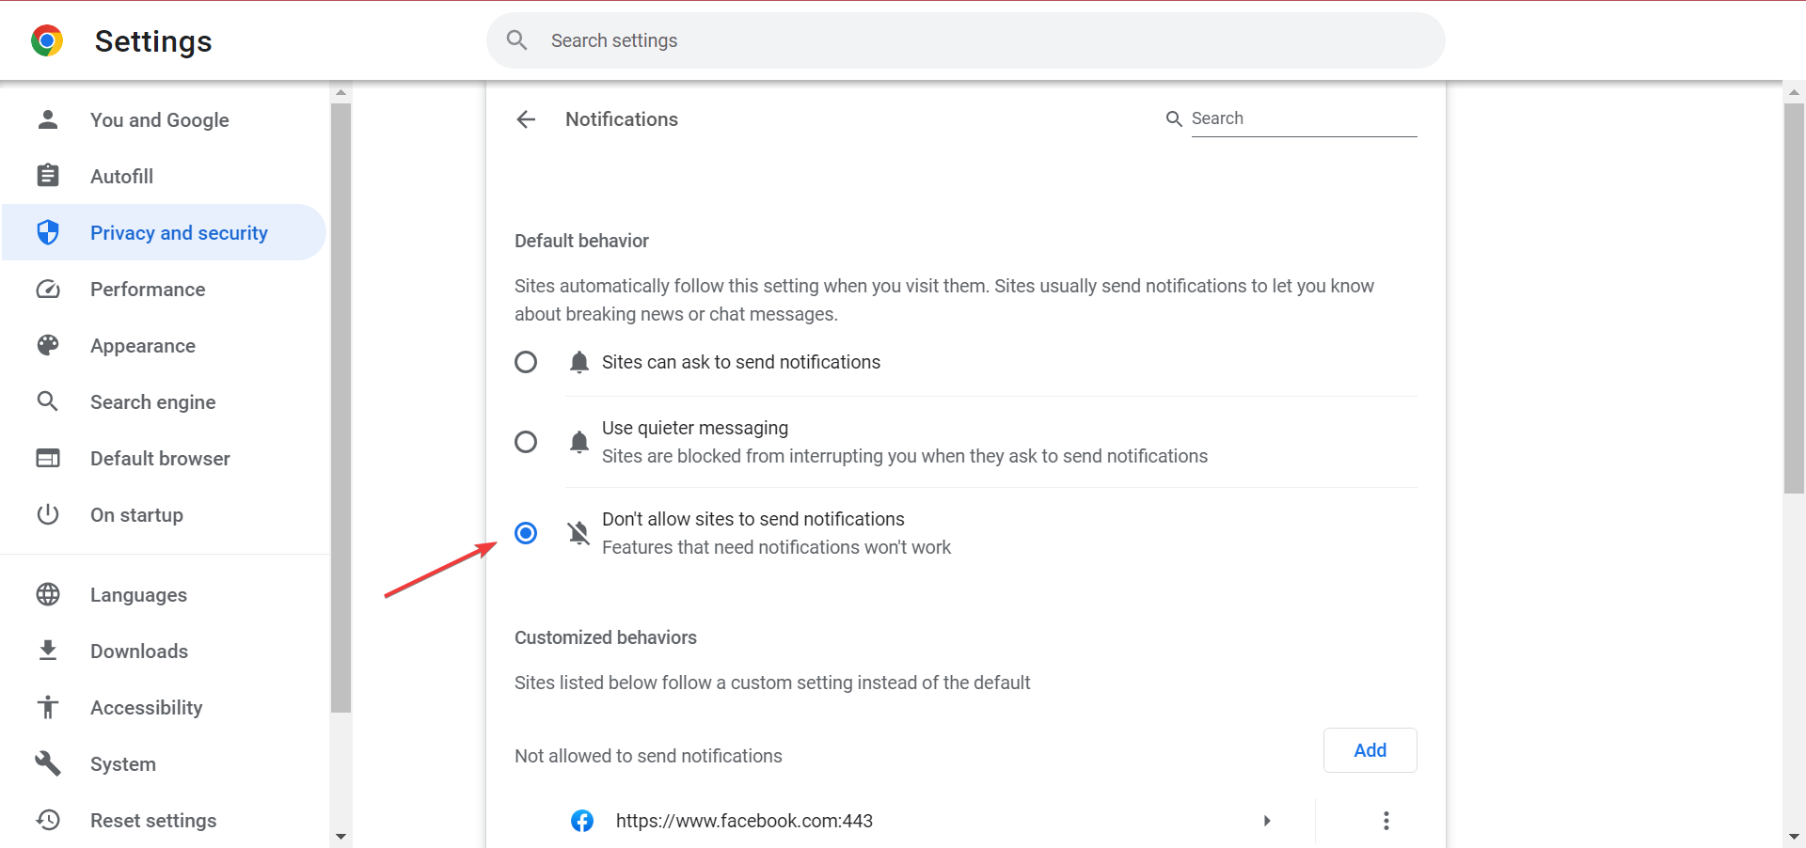
Task: Select the You and Google person icon
Action: click(47, 119)
